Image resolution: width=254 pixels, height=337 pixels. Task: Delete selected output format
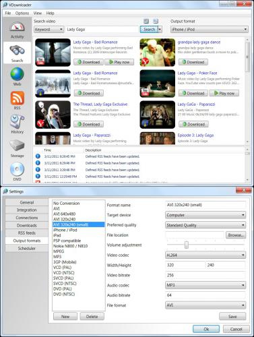tap(92, 316)
